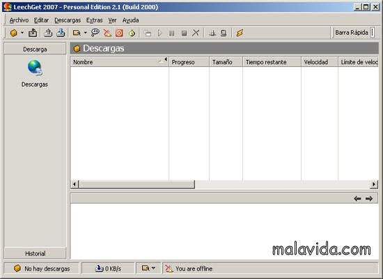Screen dimensions: 383x279
Task: Click the horizontal scrollbar thumb
Action: point(136,184)
